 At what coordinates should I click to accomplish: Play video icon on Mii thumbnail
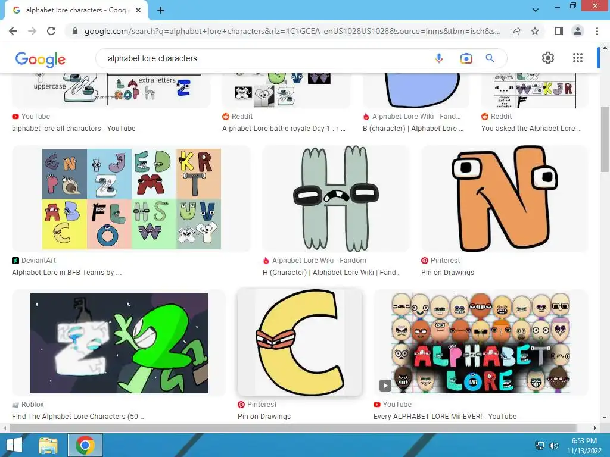(385, 386)
